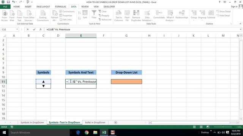Screen dimensions: 243x136
Task: Click the Sort A to Z icon
Action: click(79, 13)
